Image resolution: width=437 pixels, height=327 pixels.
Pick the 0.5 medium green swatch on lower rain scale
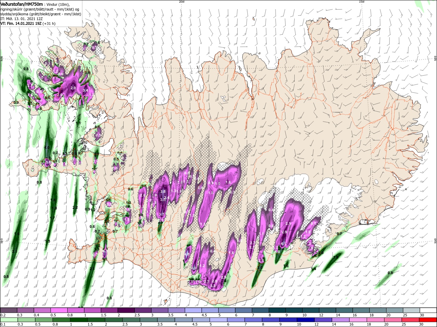(44, 320)
